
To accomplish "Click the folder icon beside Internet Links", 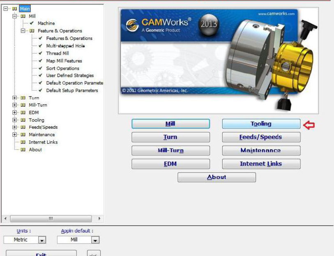I will pos(23,142).
